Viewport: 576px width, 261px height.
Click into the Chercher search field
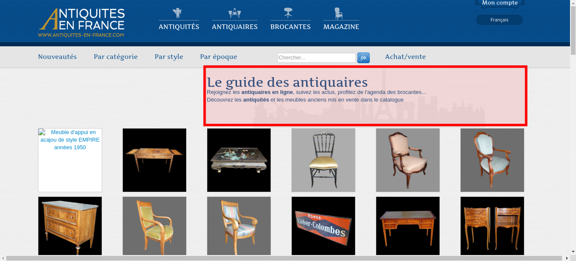(x=316, y=57)
